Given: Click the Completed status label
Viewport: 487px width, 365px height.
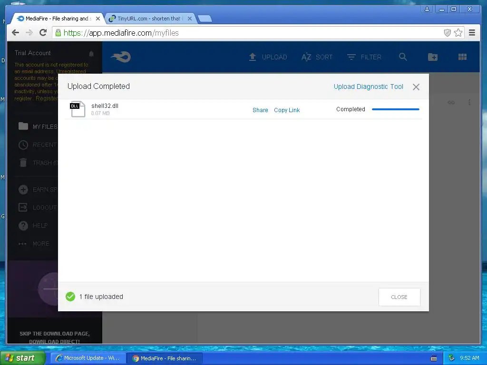Looking at the screenshot, I should click(351, 109).
